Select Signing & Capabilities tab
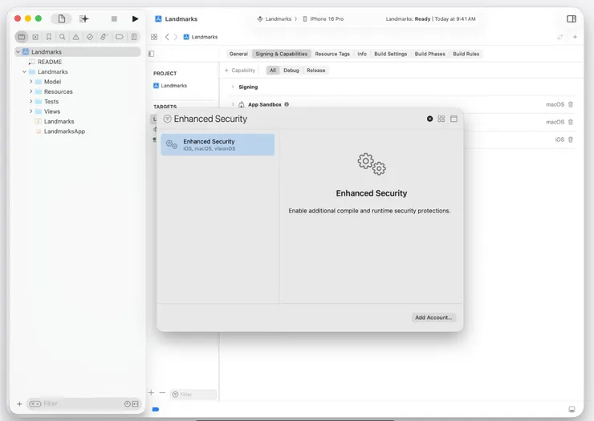The width and height of the screenshot is (594, 421). point(282,54)
